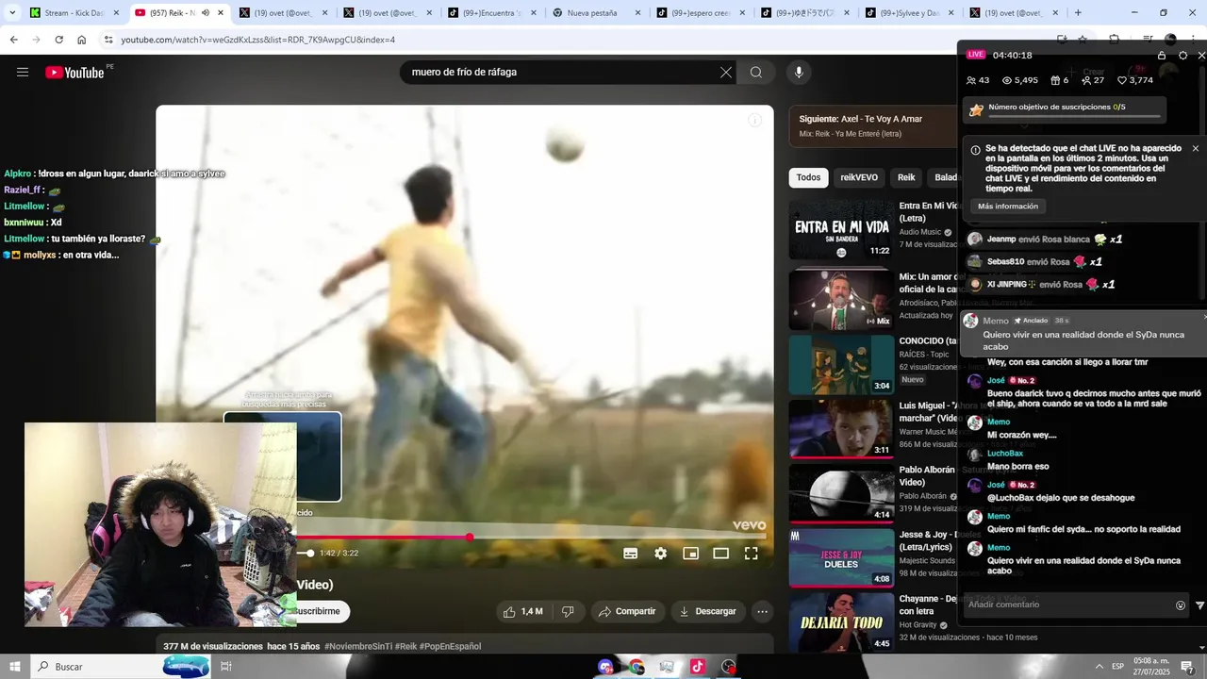The width and height of the screenshot is (1207, 679).
Task: Adjust the volume slider on the player
Action: (305, 553)
